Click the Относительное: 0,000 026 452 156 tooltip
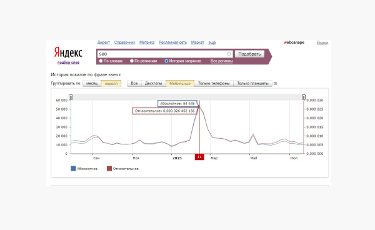This screenshot has width=375, height=230. (165, 111)
